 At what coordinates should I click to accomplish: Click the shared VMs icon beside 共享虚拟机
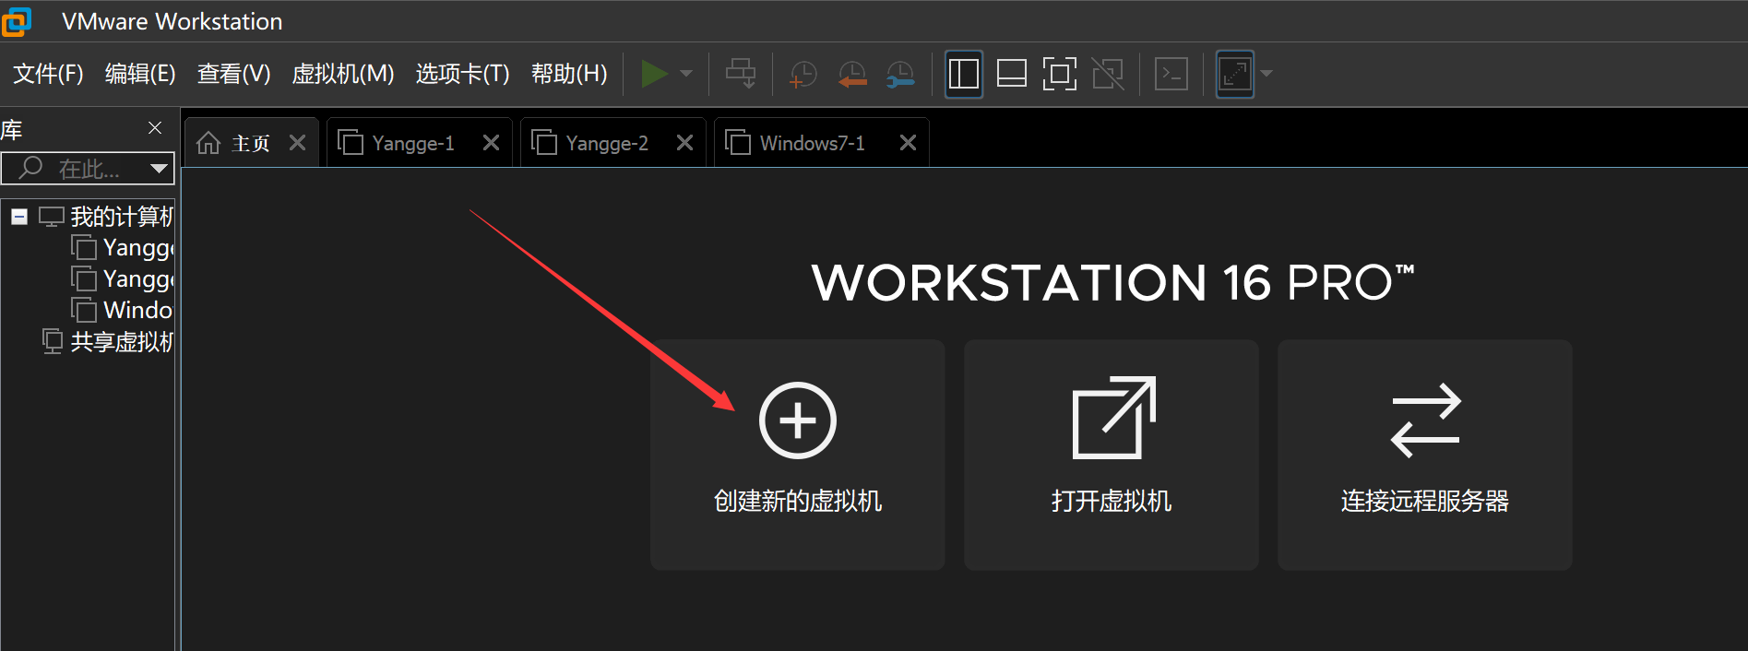point(53,341)
